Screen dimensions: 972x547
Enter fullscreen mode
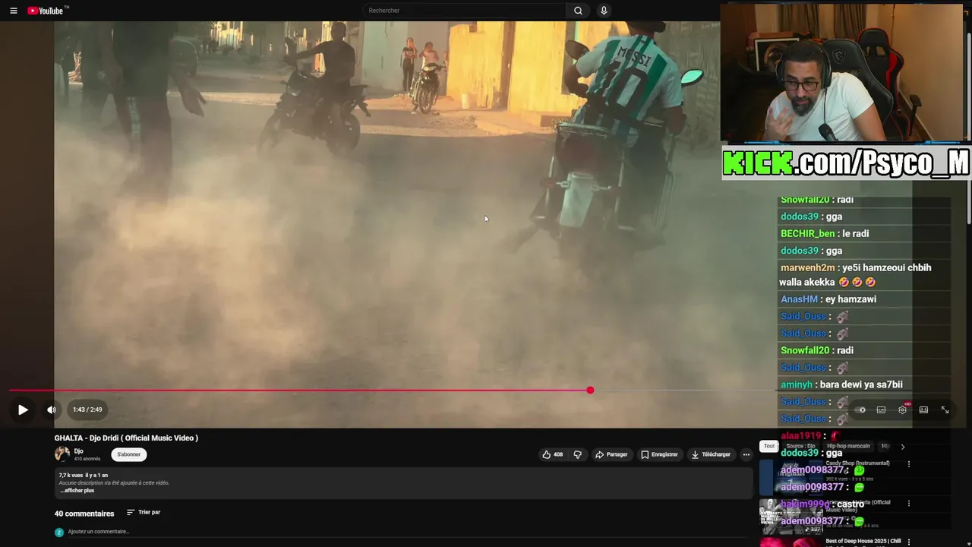[945, 409]
